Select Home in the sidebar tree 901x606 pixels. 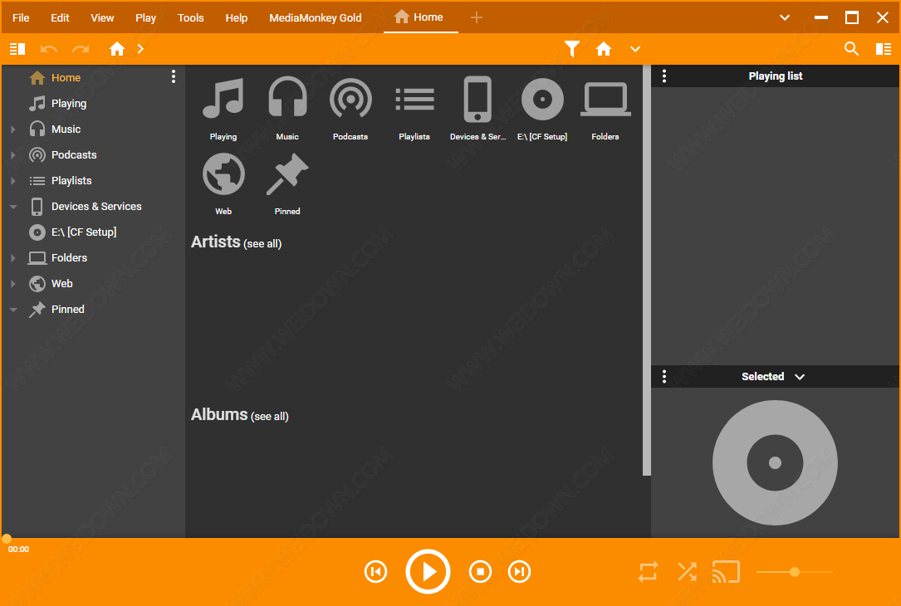[66, 77]
